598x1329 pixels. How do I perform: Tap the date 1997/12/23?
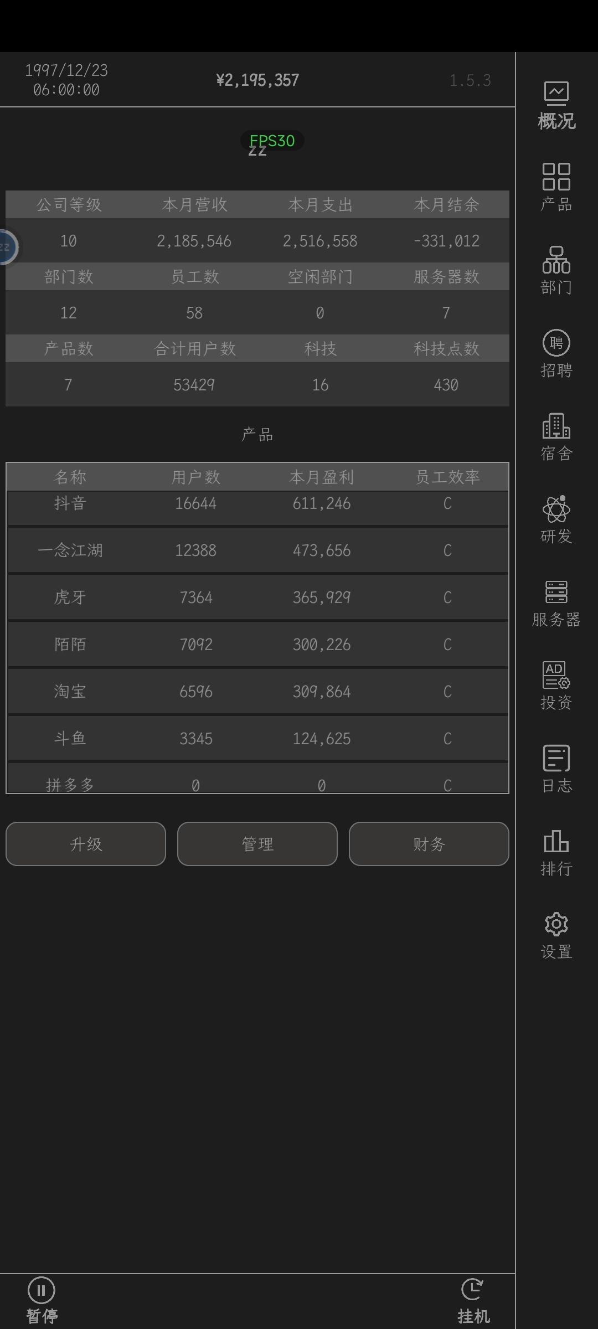[66, 70]
